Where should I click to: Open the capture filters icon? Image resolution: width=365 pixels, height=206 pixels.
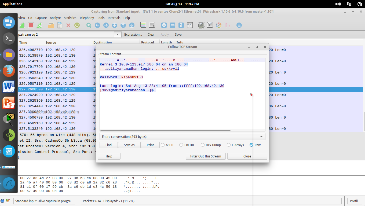click(x=201, y=25)
